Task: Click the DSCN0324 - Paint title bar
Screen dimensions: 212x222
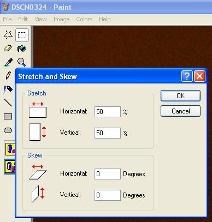Action: pos(106,7)
